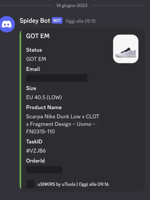150x200 pixels.
Task: Click the Scarpa Nike Dunk Low product name
Action: pos(63,124)
